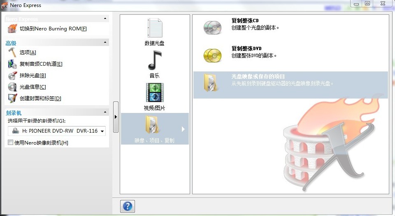Open 抹除光盘[B] erase disc link
The width and height of the screenshot is (395, 216).
33,76
